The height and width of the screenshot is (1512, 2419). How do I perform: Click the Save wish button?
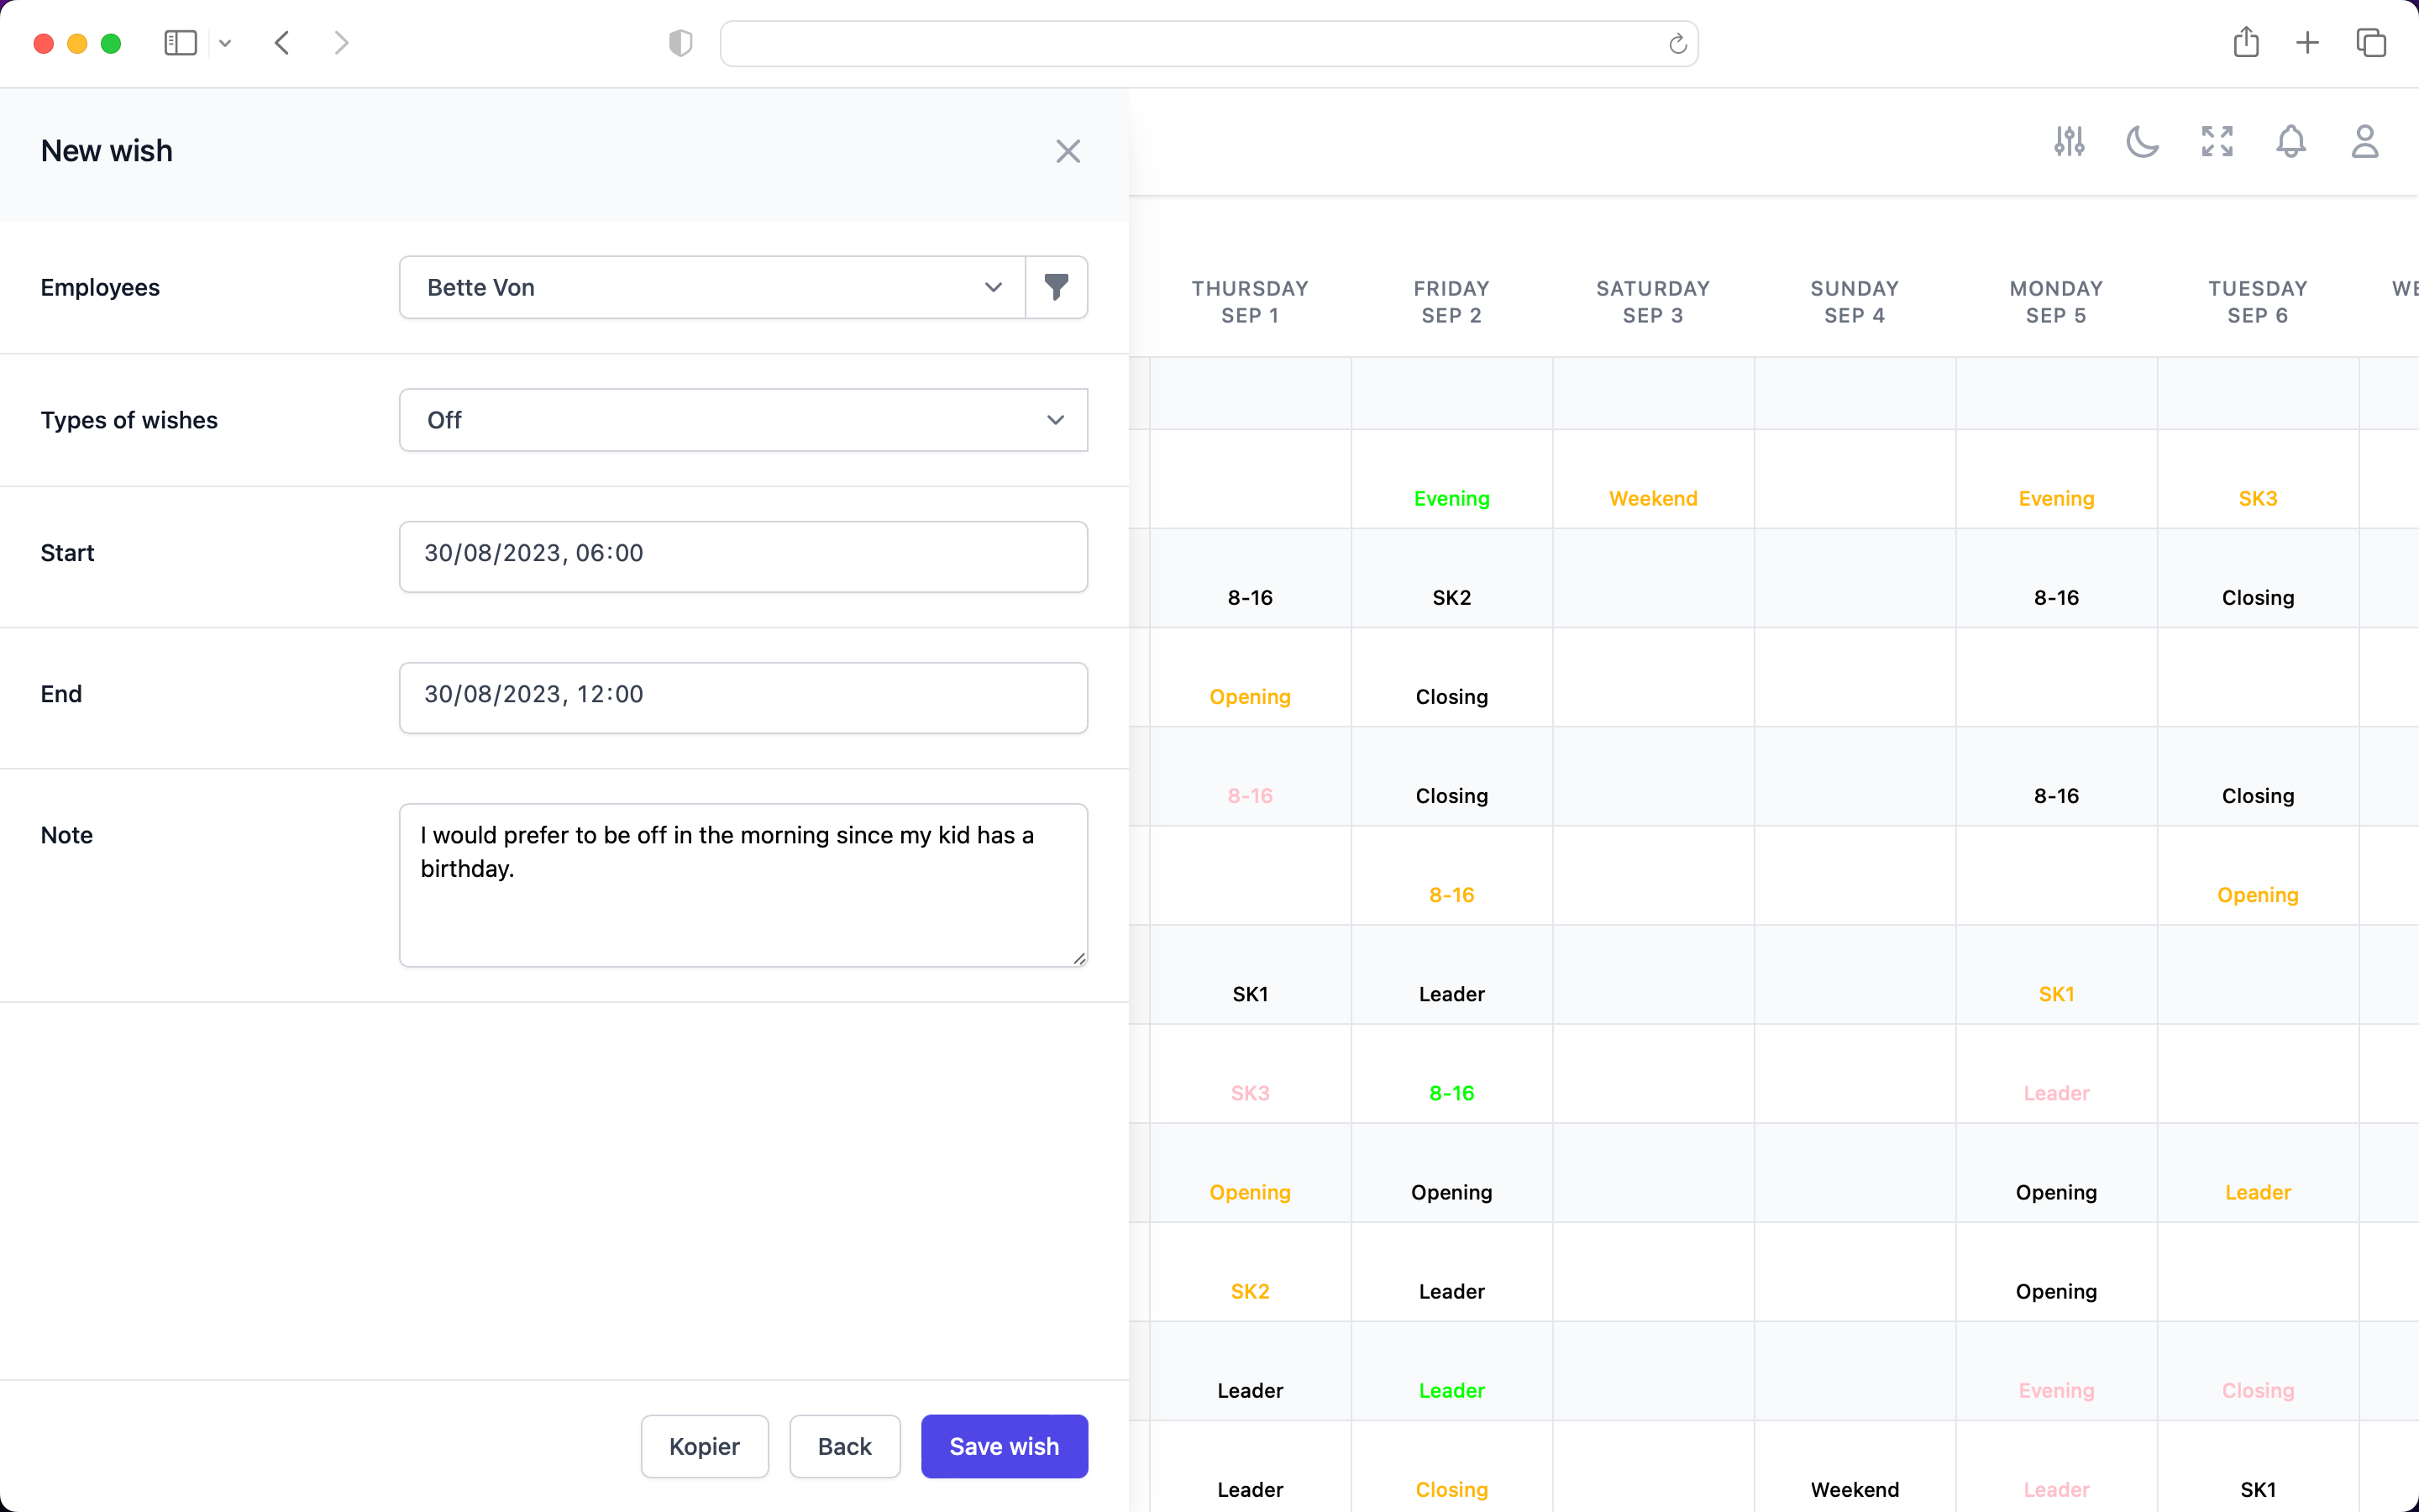(x=1004, y=1446)
